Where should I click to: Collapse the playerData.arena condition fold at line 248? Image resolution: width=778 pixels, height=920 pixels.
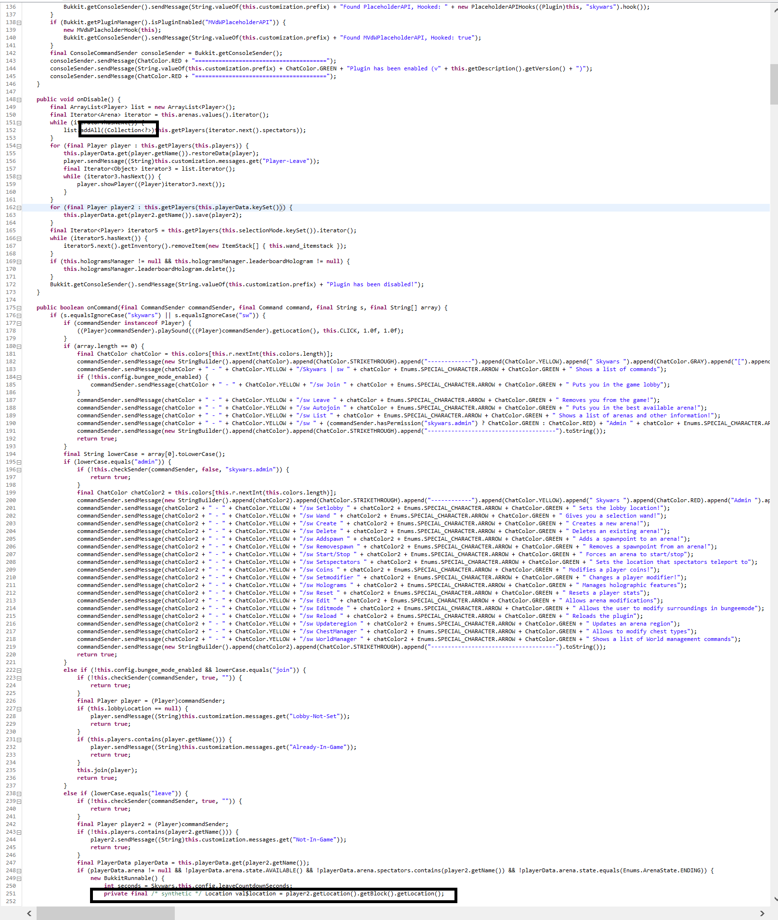coord(18,870)
